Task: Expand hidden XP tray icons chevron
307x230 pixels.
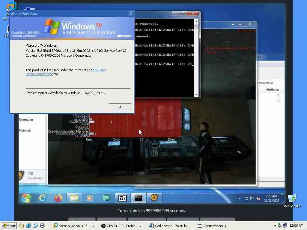Action: click(275, 226)
